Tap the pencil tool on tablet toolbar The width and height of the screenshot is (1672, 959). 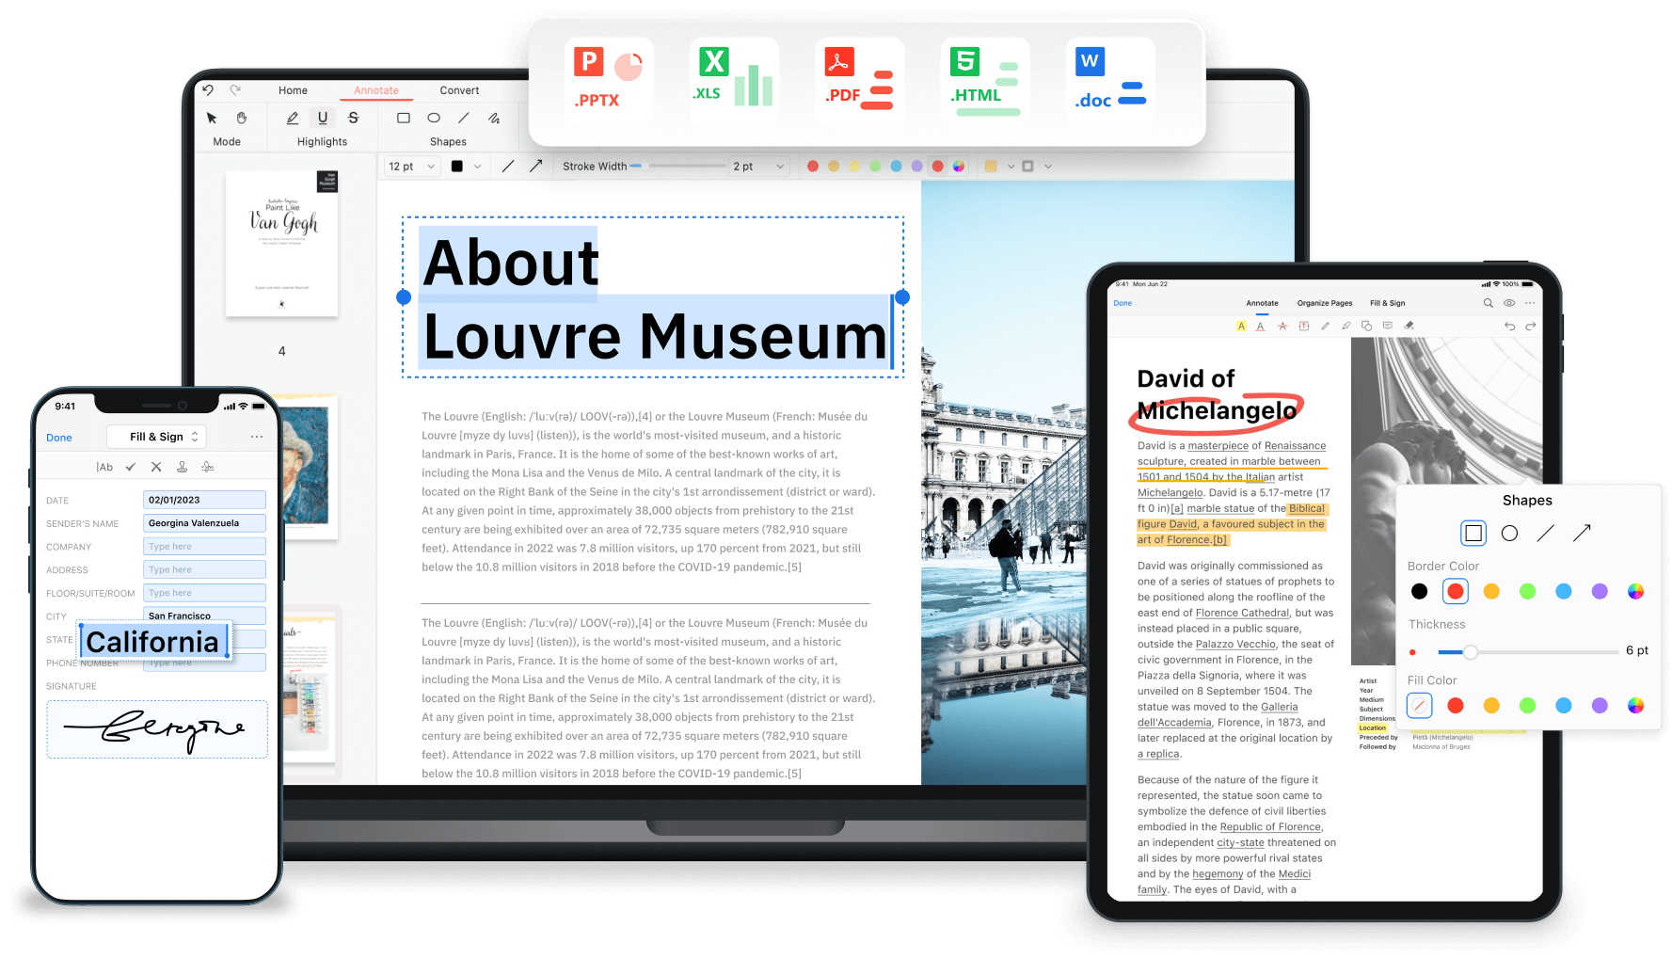pos(1325,327)
